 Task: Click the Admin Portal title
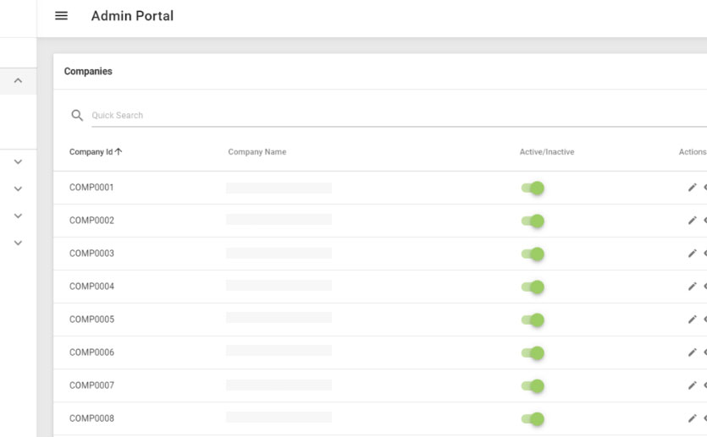(132, 16)
